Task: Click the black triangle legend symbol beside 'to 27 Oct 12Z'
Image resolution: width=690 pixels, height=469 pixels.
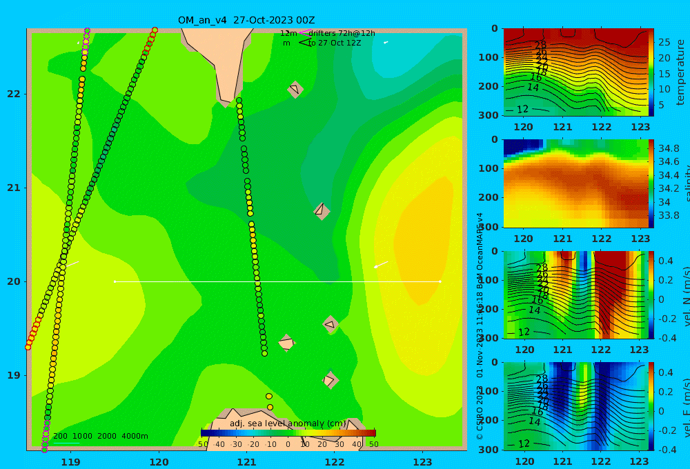Action: click(x=304, y=43)
